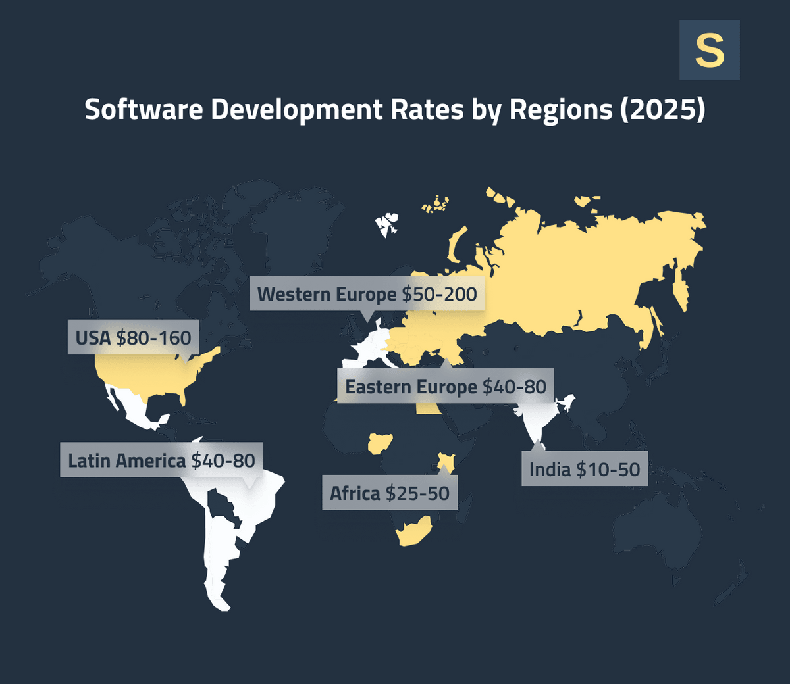Click the Western Europe $50-200 label

click(x=367, y=295)
